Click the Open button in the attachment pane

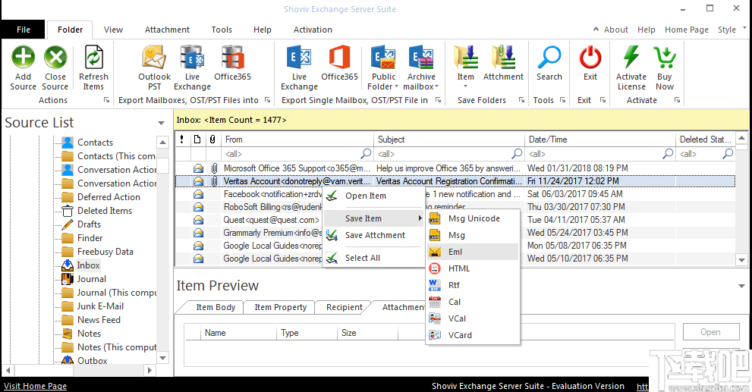coord(710,332)
